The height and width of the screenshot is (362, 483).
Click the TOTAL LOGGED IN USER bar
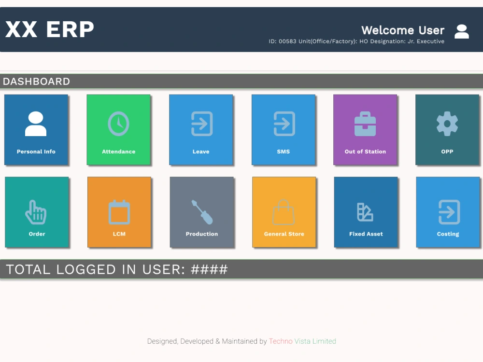[x=241, y=269]
